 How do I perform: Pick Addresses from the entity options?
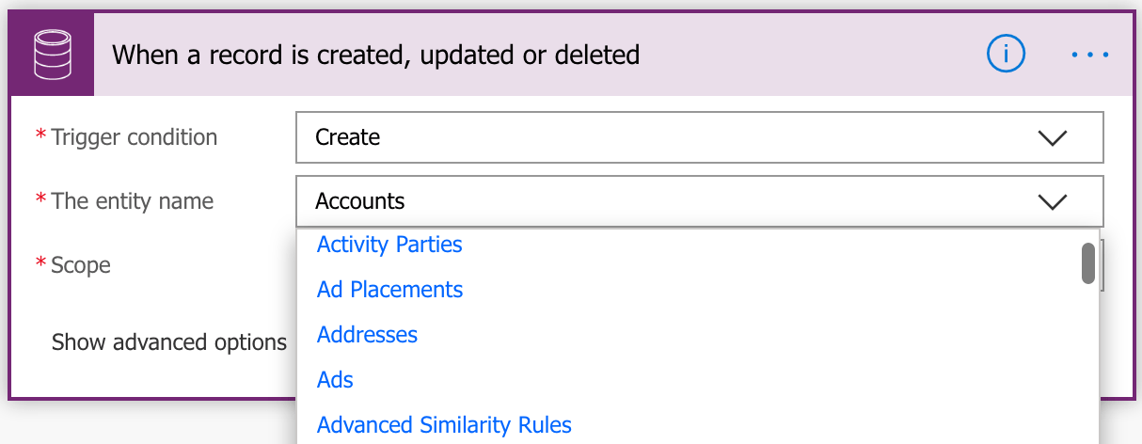tap(367, 335)
